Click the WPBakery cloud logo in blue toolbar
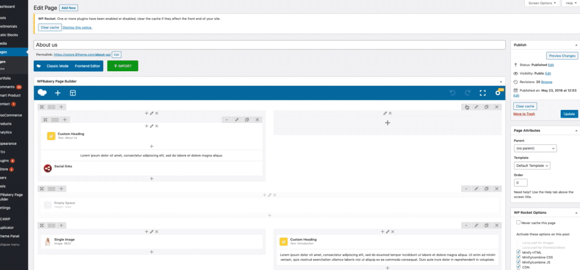580x270 pixels. pyautogui.click(x=42, y=93)
